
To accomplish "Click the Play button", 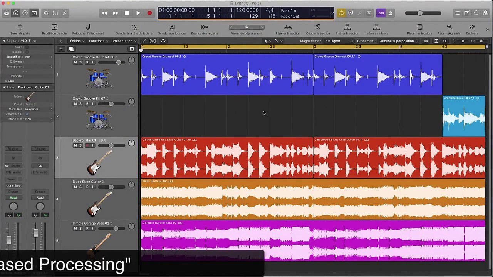I will point(138,13).
